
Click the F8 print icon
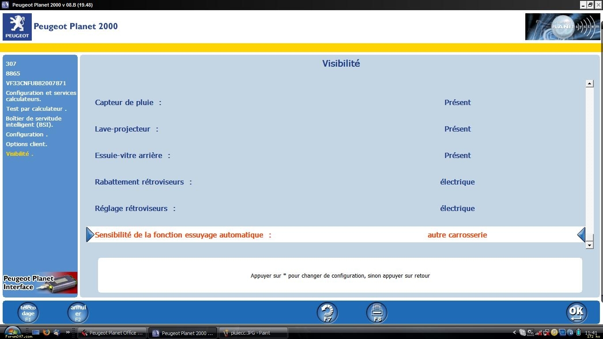click(x=377, y=313)
